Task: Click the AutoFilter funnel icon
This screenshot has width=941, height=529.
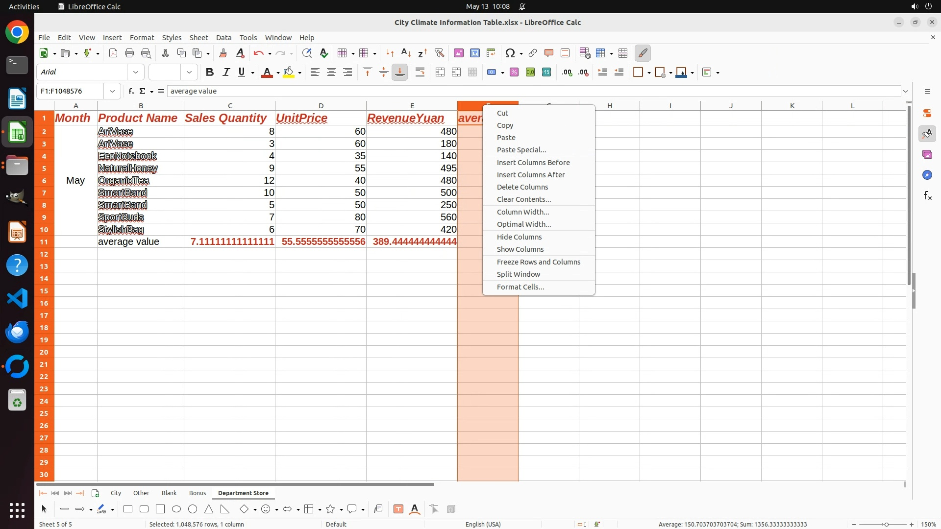Action: coord(439,53)
